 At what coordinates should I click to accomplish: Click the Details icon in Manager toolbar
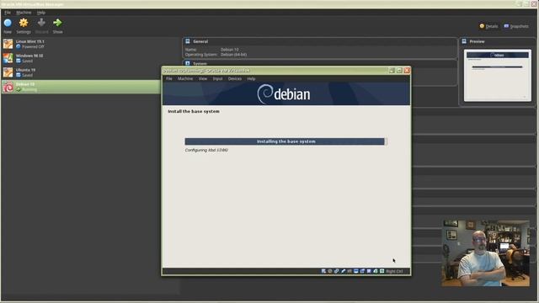(x=482, y=26)
